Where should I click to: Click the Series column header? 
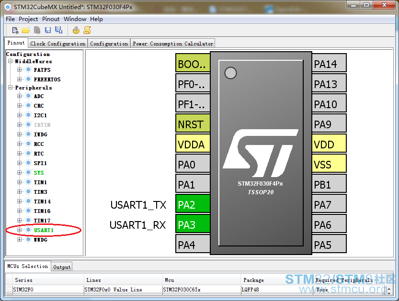click(48, 280)
